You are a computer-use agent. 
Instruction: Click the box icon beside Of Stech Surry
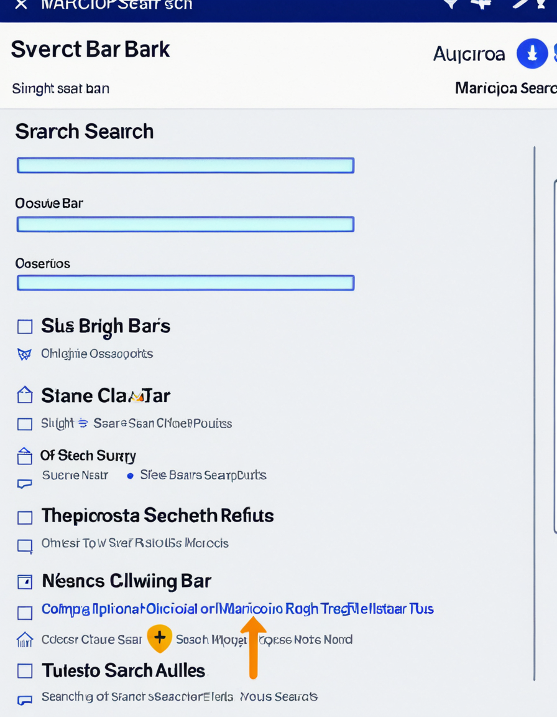(x=25, y=456)
